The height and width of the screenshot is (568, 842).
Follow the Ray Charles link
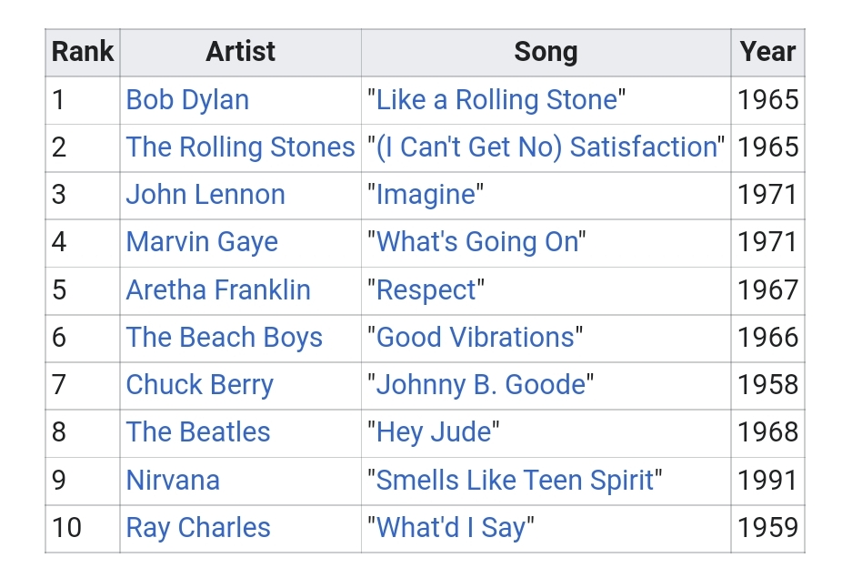(x=198, y=528)
